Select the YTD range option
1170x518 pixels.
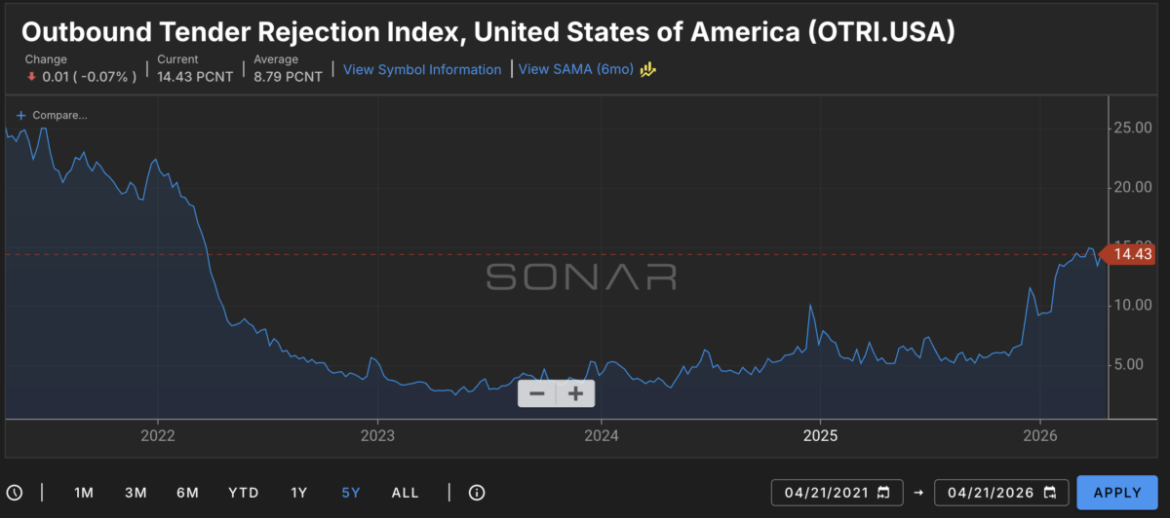click(x=244, y=493)
